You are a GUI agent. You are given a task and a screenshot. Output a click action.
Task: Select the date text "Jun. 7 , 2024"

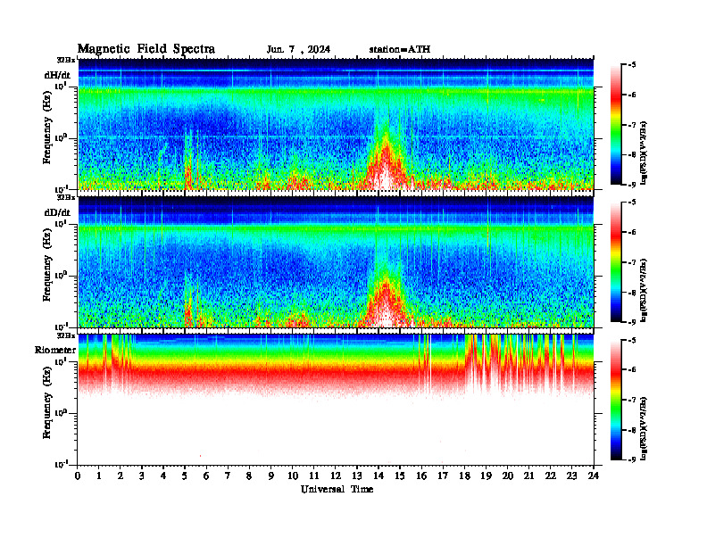click(298, 50)
